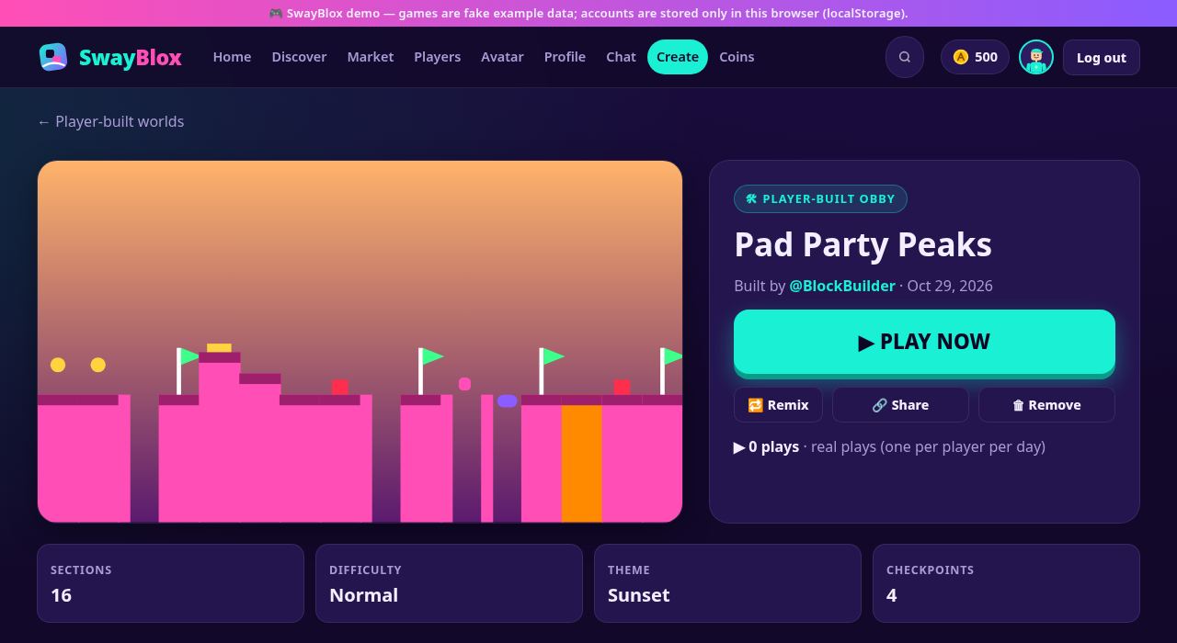Start the game with PLAY NOW

(x=924, y=342)
